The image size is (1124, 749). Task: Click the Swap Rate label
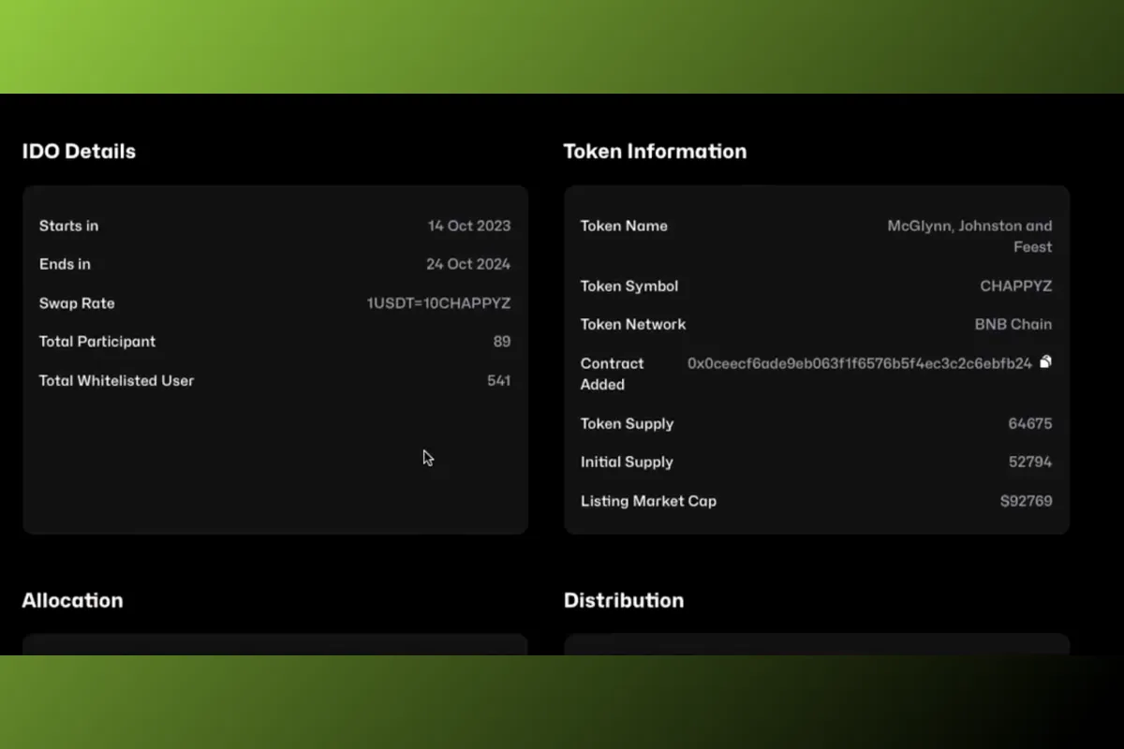[77, 303]
